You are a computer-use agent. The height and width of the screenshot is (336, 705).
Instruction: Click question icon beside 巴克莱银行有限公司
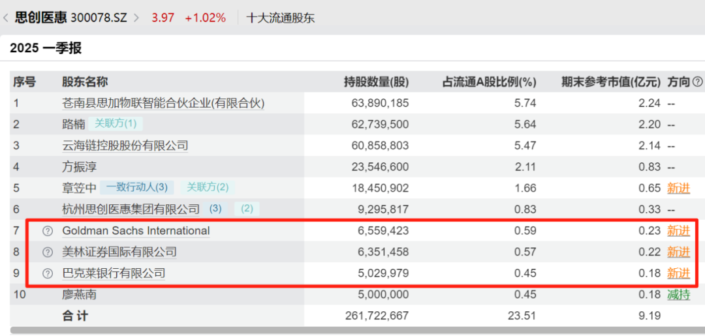click(47, 273)
